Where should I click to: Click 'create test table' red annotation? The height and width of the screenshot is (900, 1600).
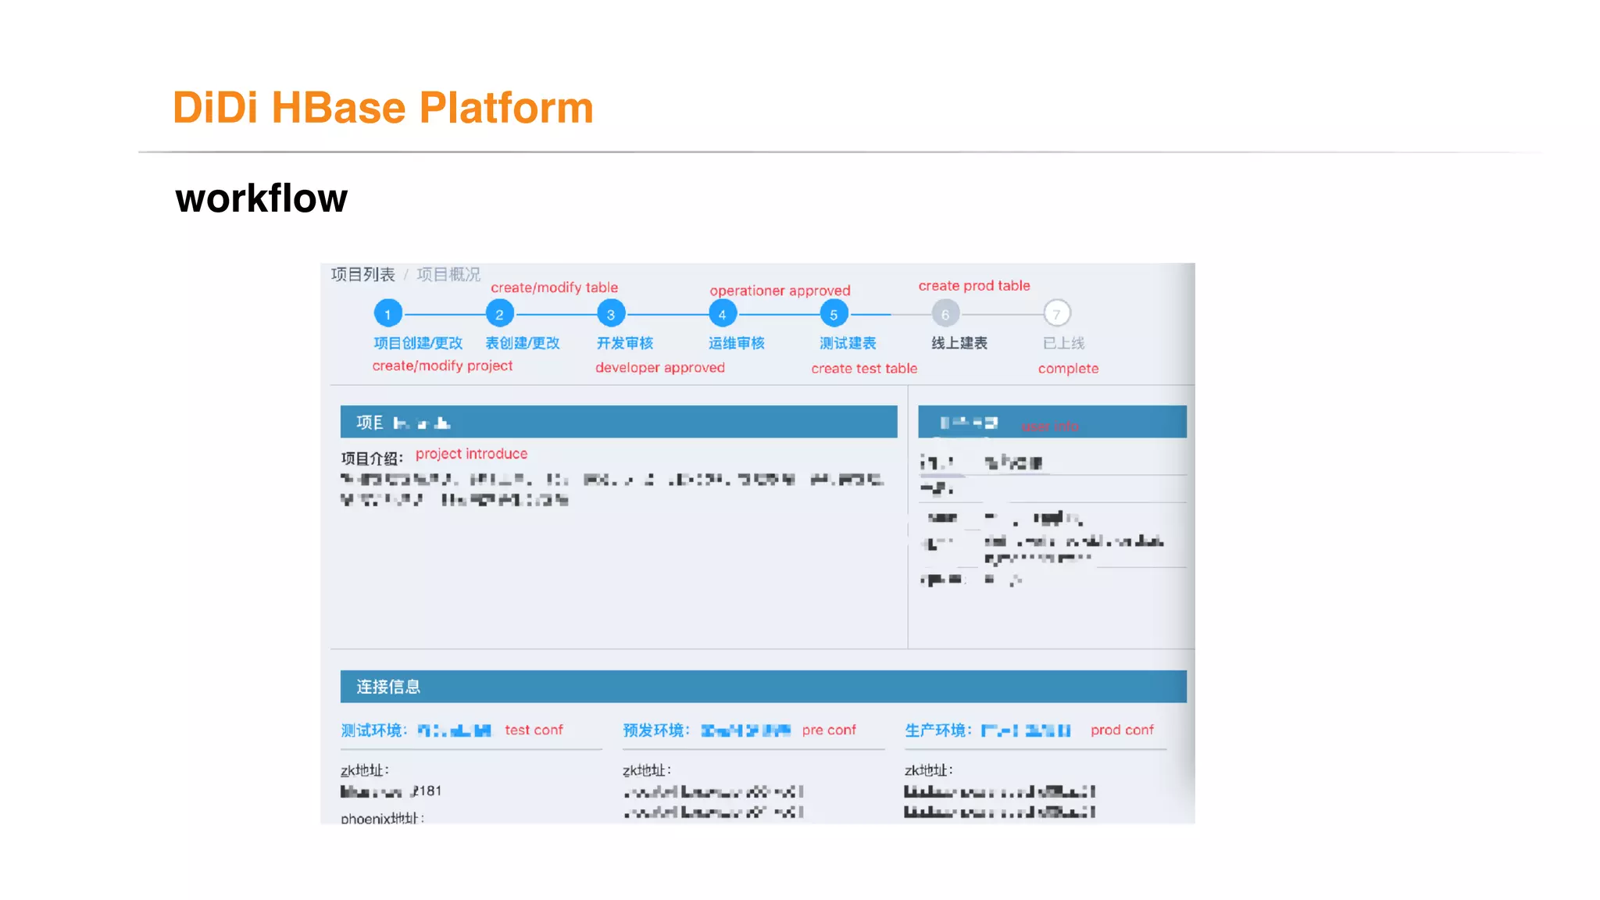coord(864,369)
